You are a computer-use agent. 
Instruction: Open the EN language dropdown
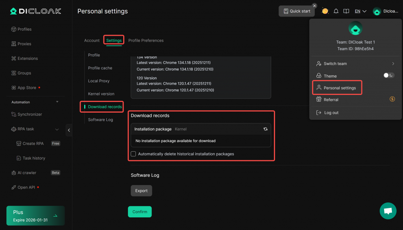coord(360,11)
